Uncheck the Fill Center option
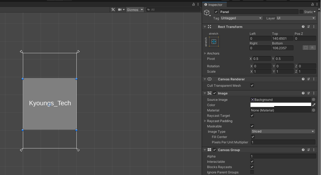 (253, 137)
